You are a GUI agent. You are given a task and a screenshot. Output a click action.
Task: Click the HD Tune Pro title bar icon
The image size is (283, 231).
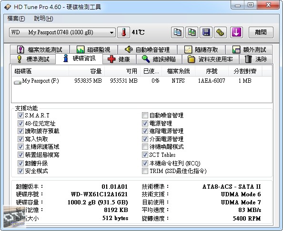8,7
